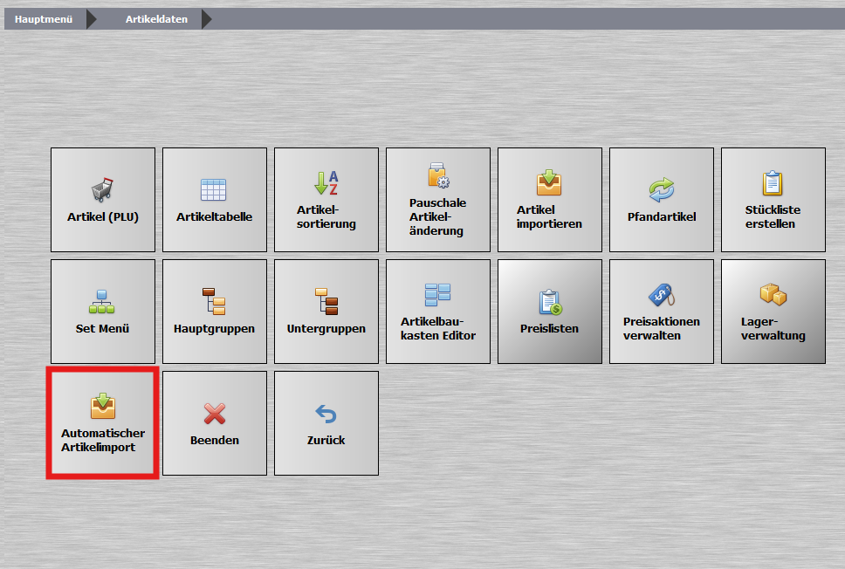845x569 pixels.
Task: Go back using the Zurück button
Action: 326,422
